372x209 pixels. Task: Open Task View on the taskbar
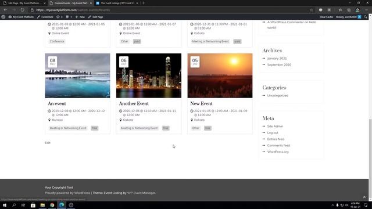[x=23, y=205]
